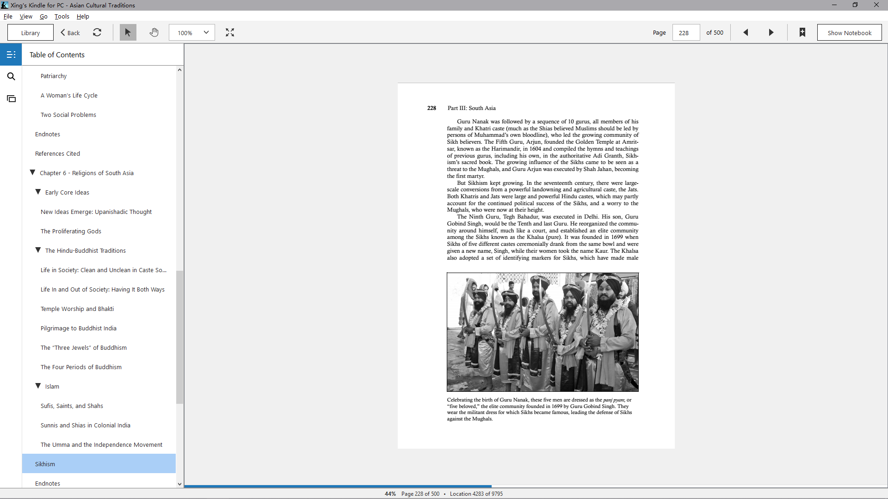The height and width of the screenshot is (499, 888).
Task: Click the Early Core Ideas label
Action: click(x=67, y=192)
